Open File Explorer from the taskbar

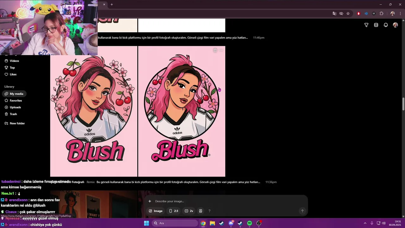(212, 223)
